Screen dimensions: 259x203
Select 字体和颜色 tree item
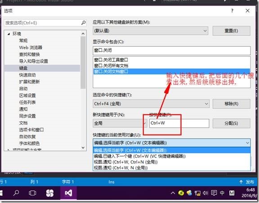(29, 143)
